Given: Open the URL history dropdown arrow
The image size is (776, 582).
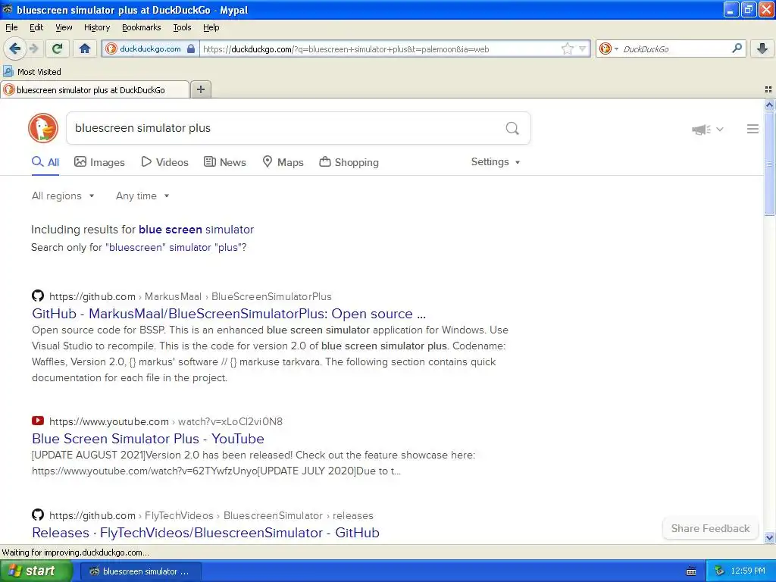Looking at the screenshot, I should click(x=583, y=48).
